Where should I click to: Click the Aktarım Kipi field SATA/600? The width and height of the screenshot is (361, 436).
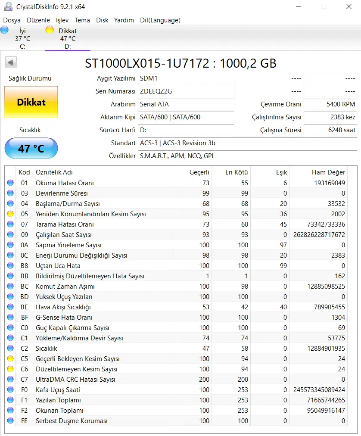(x=186, y=117)
